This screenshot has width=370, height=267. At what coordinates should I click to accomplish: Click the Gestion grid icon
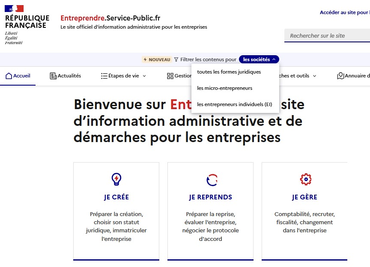170,76
